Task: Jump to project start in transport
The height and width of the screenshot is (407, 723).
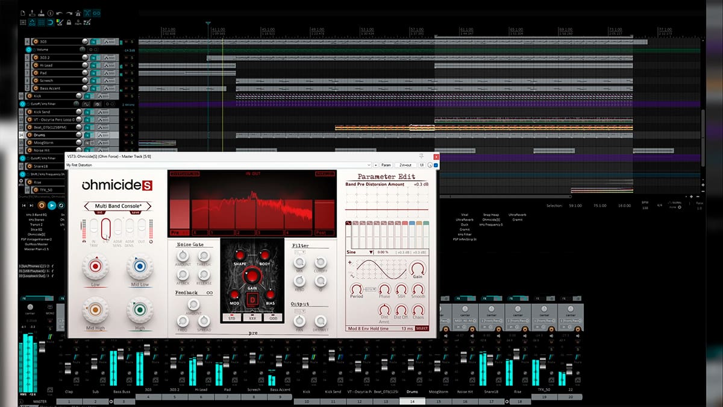Action: point(23,206)
